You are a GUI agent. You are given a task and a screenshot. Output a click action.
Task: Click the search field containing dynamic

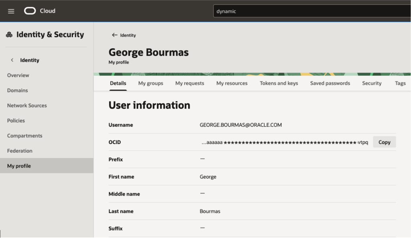pyautogui.click(x=312, y=11)
